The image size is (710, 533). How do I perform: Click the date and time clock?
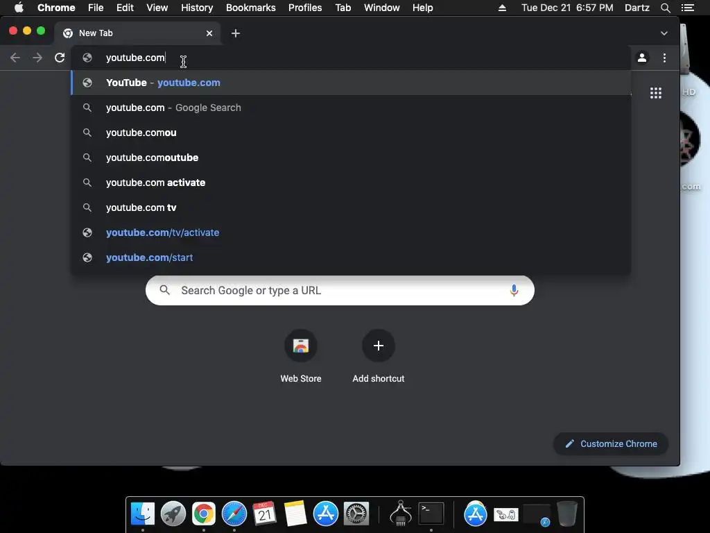pos(567,8)
